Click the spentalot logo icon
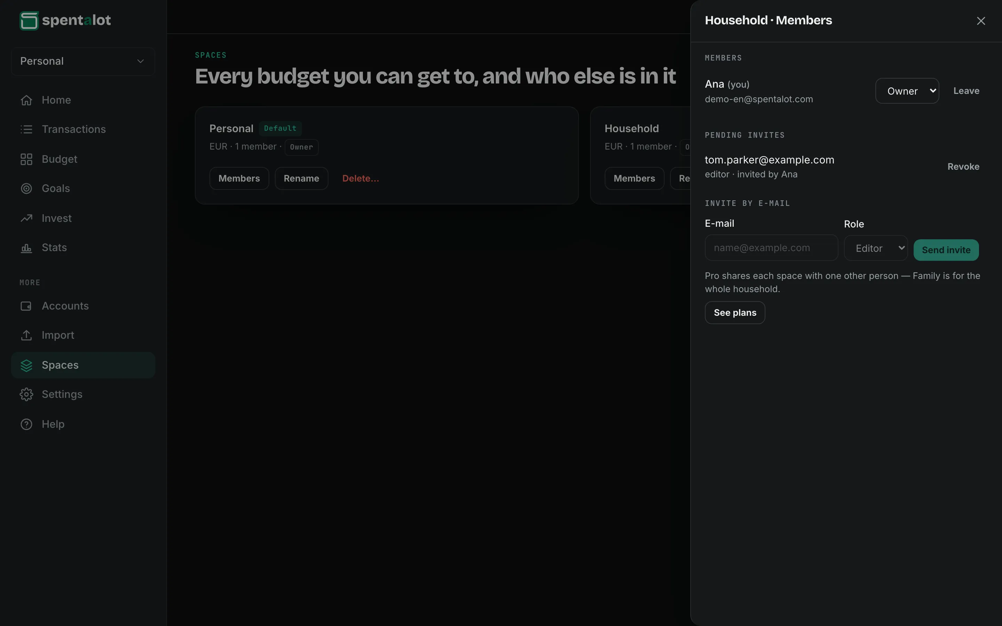This screenshot has width=1002, height=626. point(29,21)
